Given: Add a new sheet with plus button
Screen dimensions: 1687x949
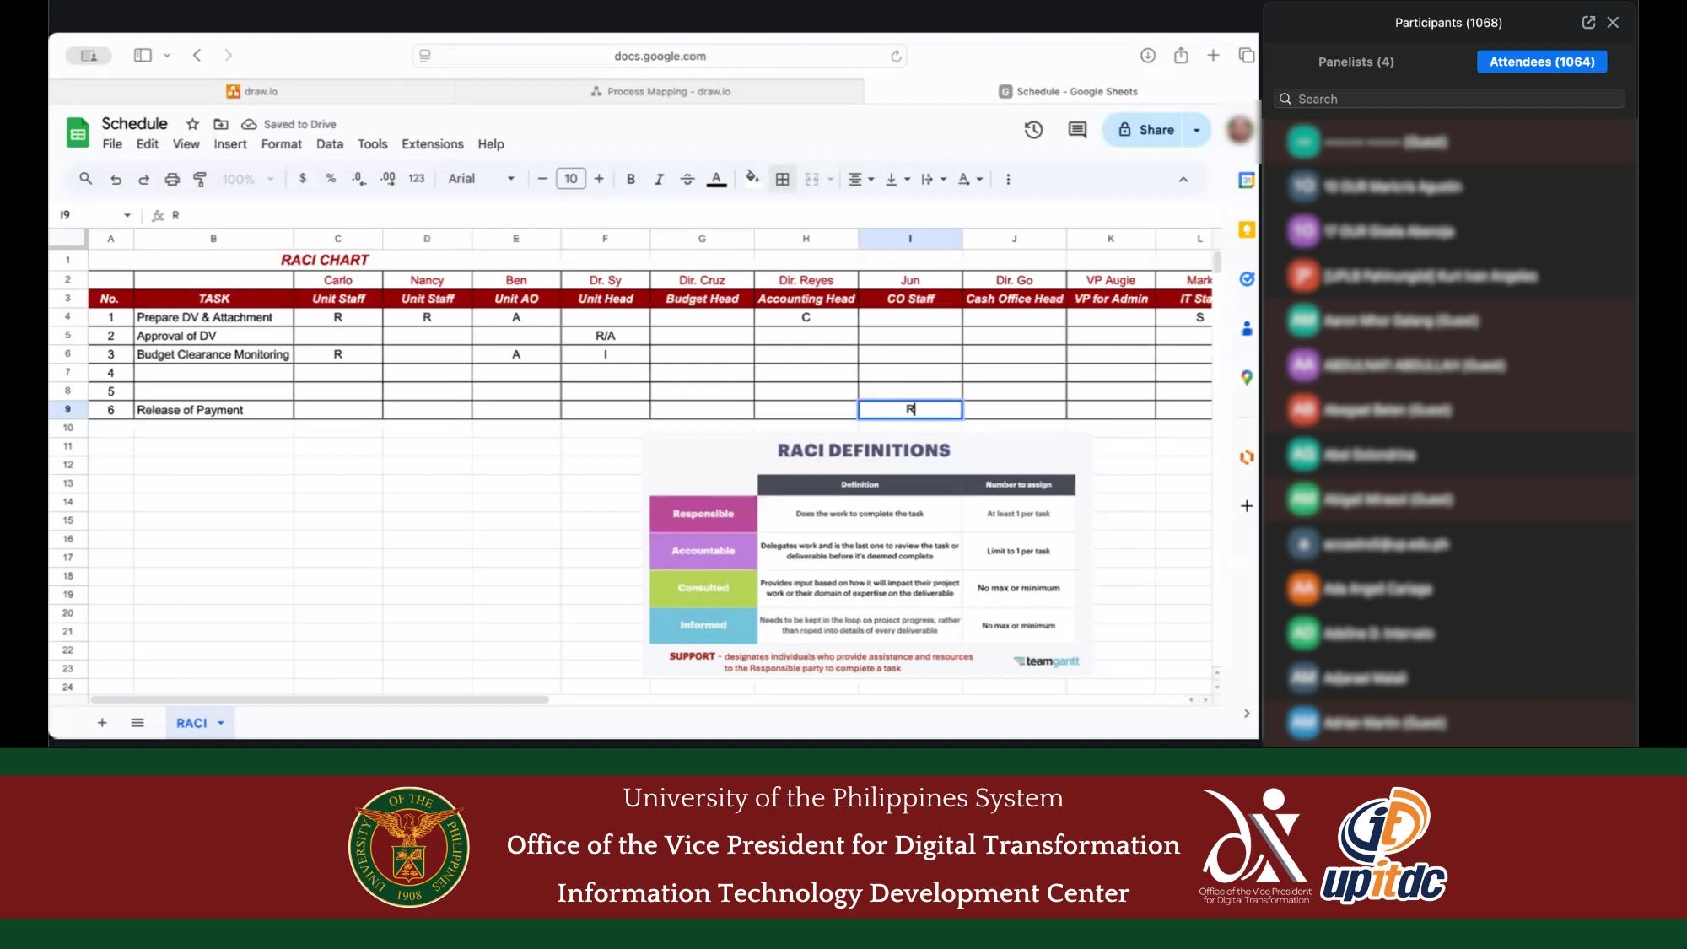Looking at the screenshot, I should pos(102,723).
